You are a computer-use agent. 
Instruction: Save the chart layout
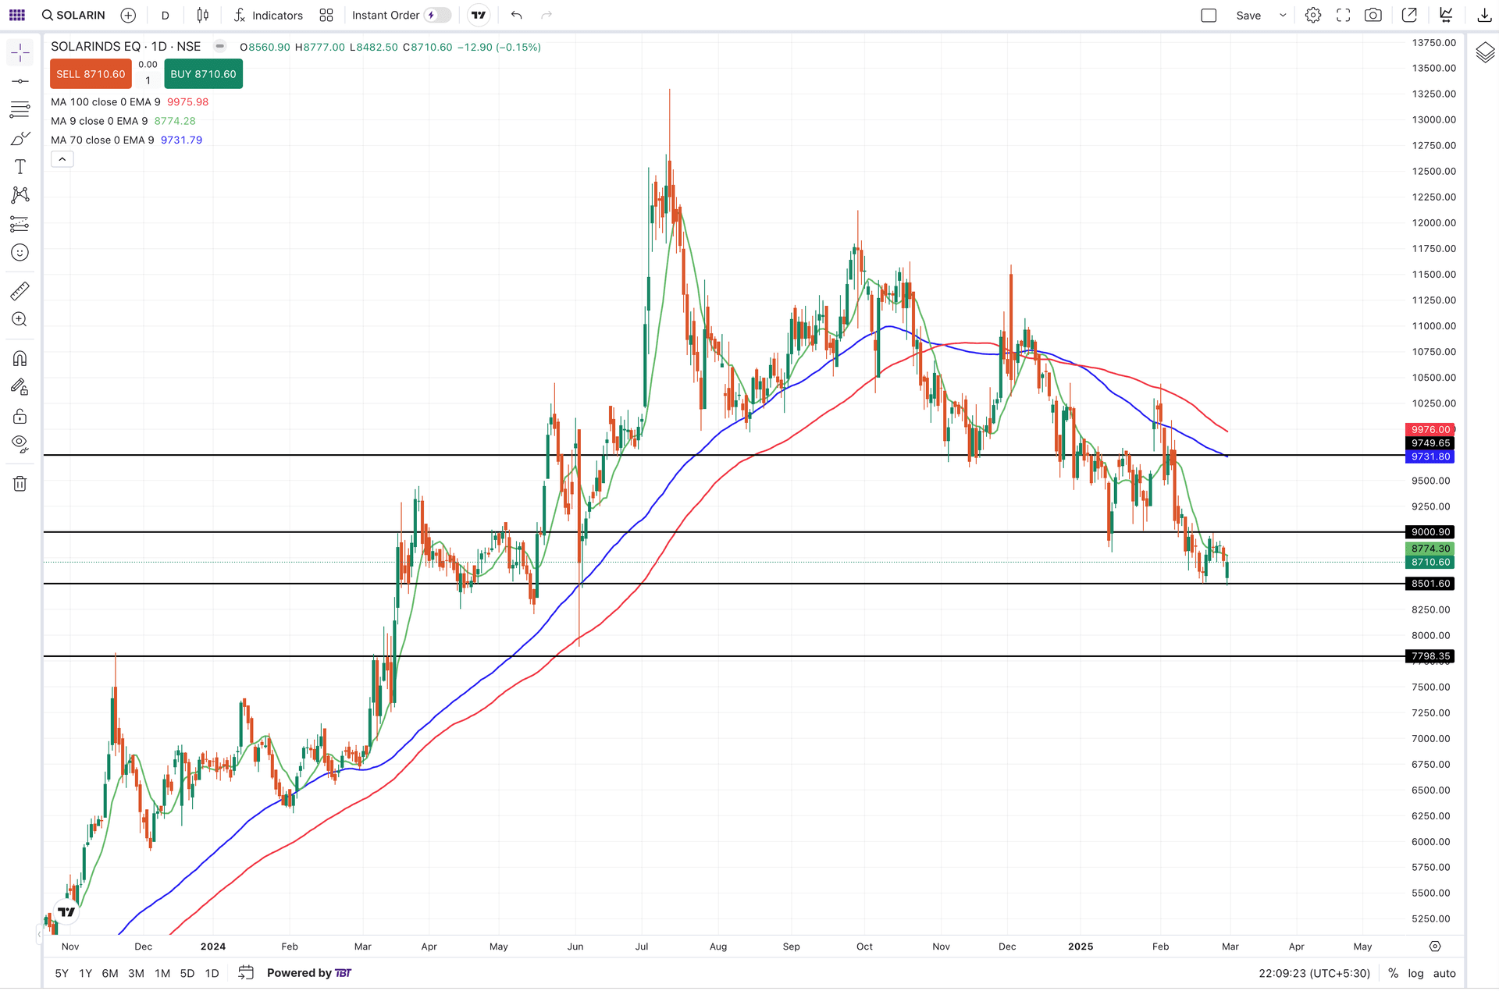click(1248, 15)
